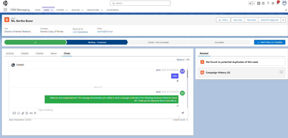Click the bertha@fcof.net email link
The image size is (288, 138).
(105, 31)
